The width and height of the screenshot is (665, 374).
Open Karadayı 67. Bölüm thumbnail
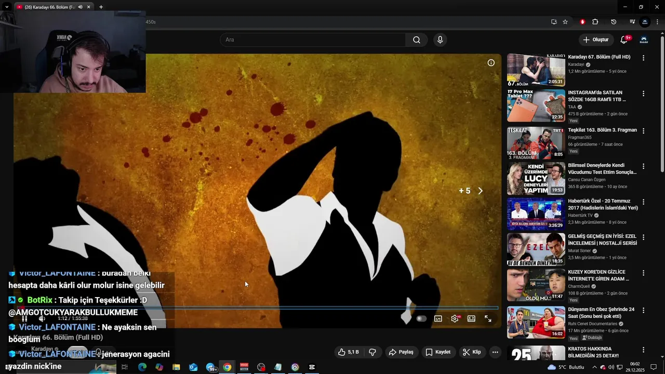(536, 70)
